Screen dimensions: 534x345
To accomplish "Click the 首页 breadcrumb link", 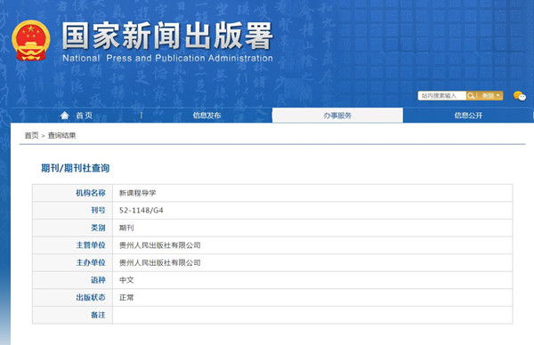I will pos(32,135).
